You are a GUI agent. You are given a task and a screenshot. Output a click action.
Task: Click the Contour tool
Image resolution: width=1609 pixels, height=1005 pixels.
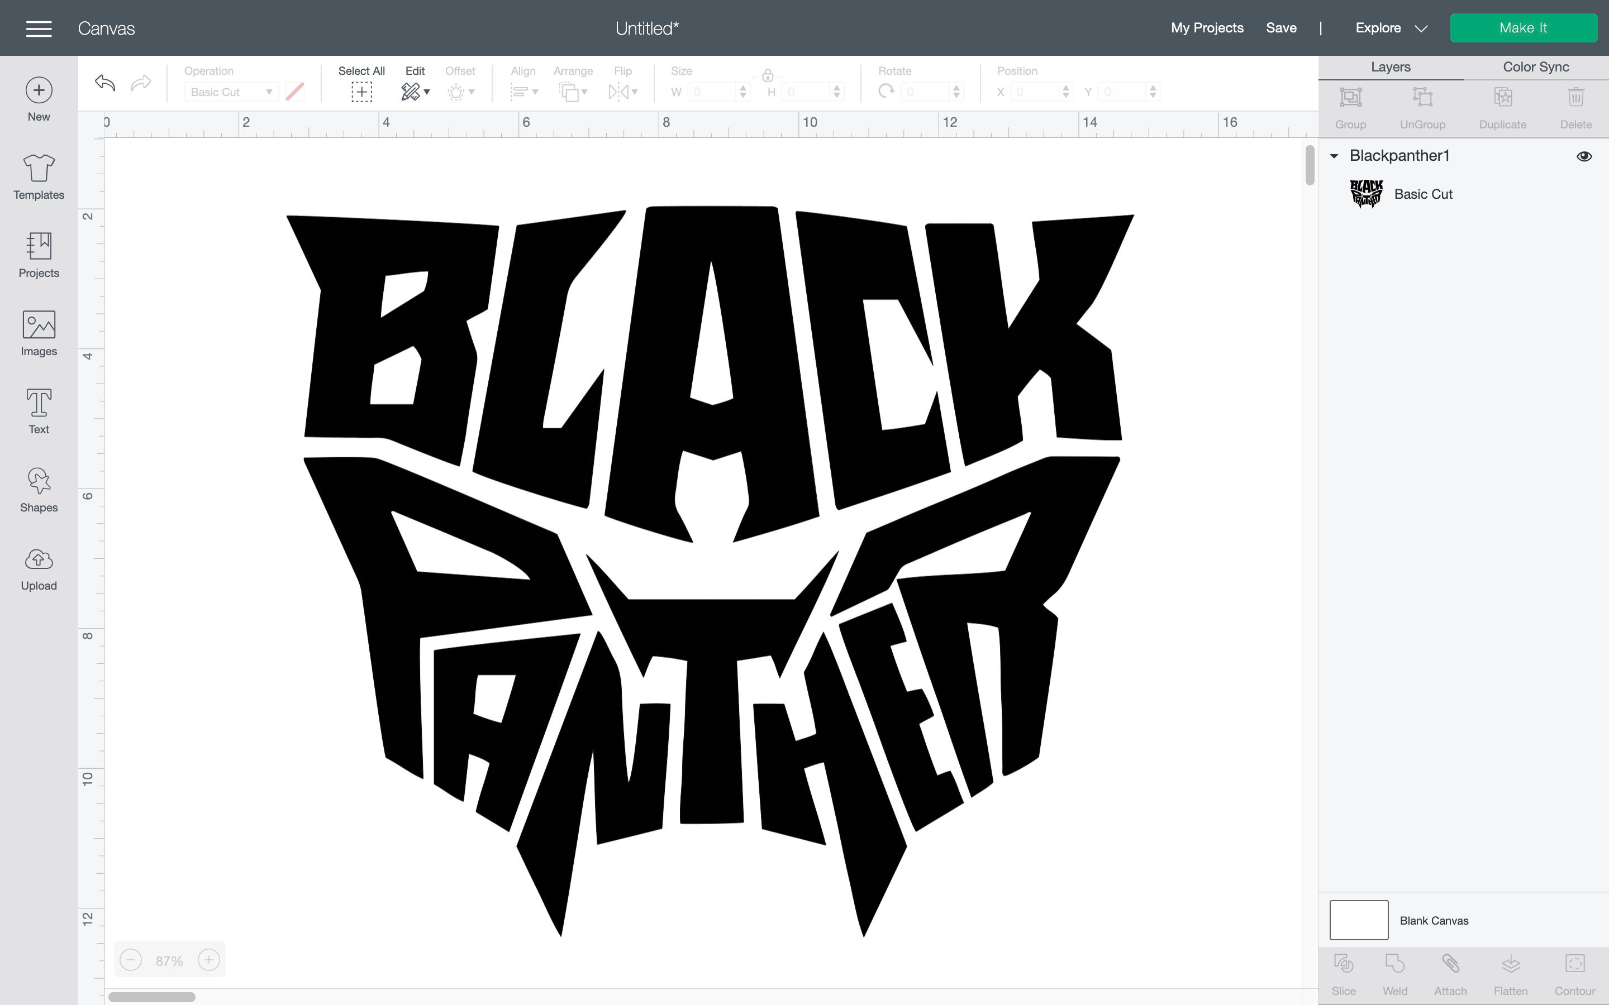click(1574, 974)
